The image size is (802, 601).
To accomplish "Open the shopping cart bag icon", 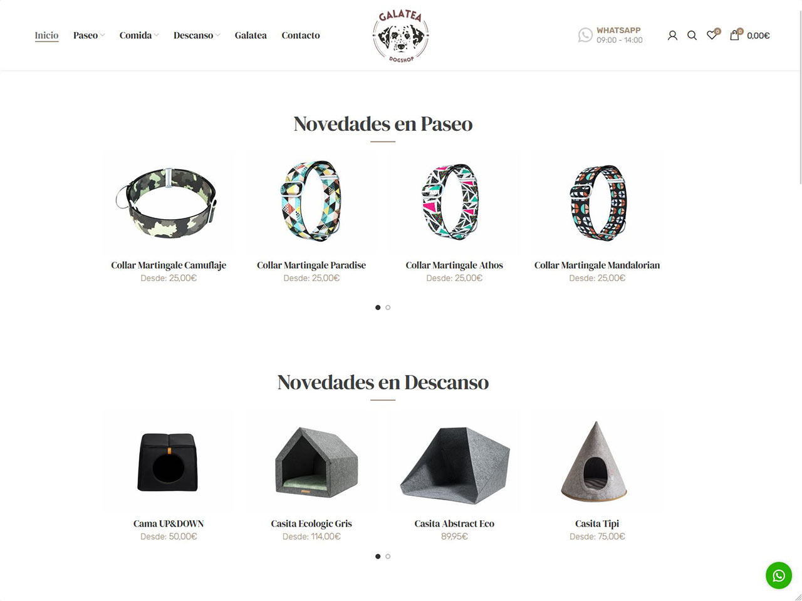I will click(x=735, y=35).
